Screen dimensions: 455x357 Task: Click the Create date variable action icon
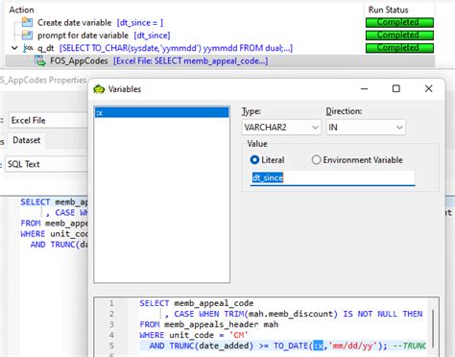(x=27, y=22)
